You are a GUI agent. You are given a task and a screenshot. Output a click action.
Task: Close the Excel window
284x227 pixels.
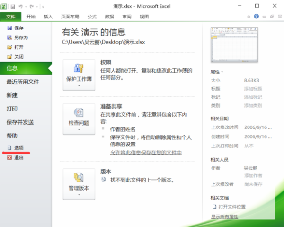point(275,6)
